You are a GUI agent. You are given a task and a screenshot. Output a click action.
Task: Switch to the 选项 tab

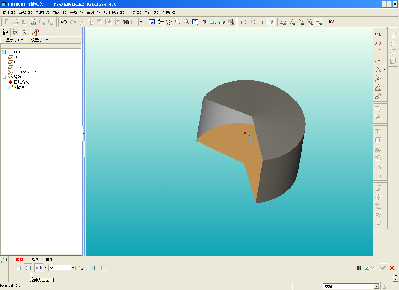(x=34, y=260)
